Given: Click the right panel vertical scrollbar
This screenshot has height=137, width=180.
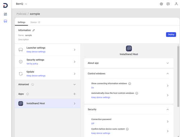Looking at the screenshot, I should click(178, 77).
